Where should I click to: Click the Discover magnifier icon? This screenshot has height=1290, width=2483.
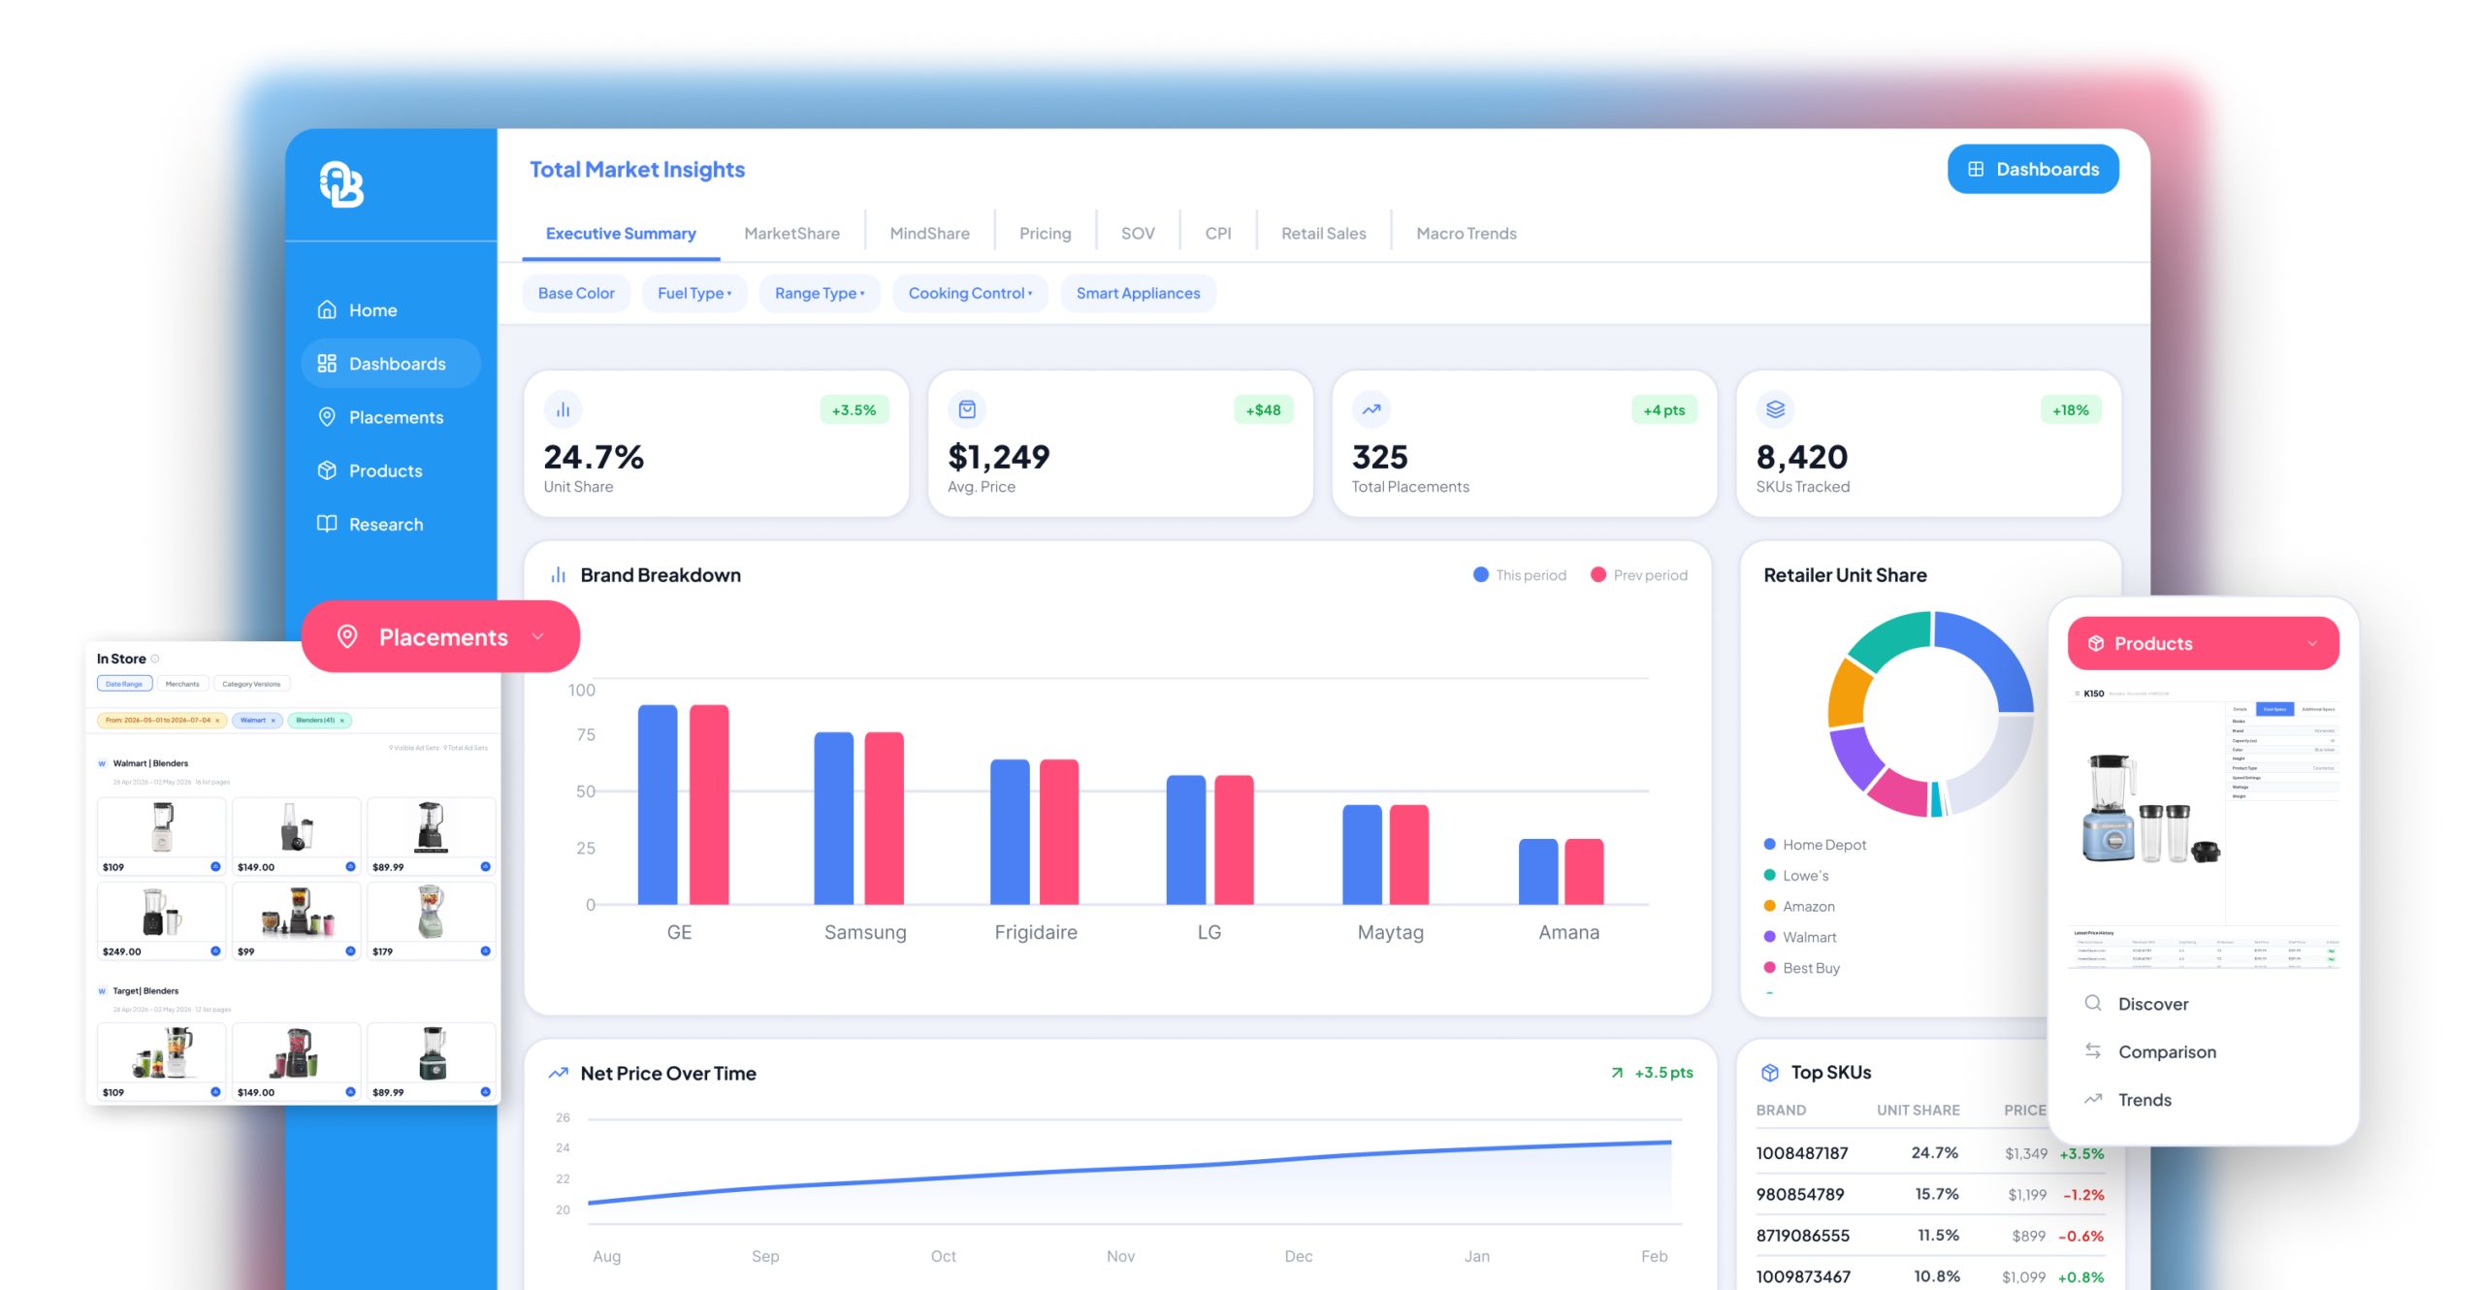pyautogui.click(x=2092, y=1003)
